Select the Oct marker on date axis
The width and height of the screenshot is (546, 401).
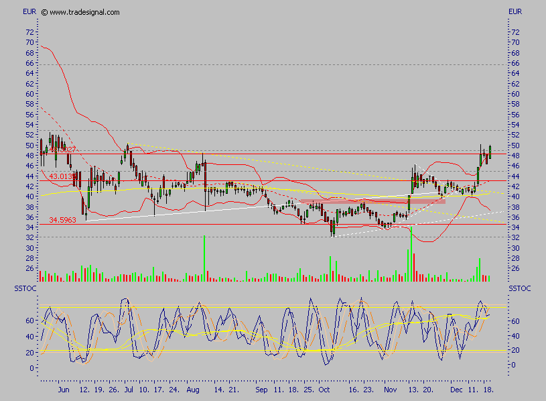324,389
